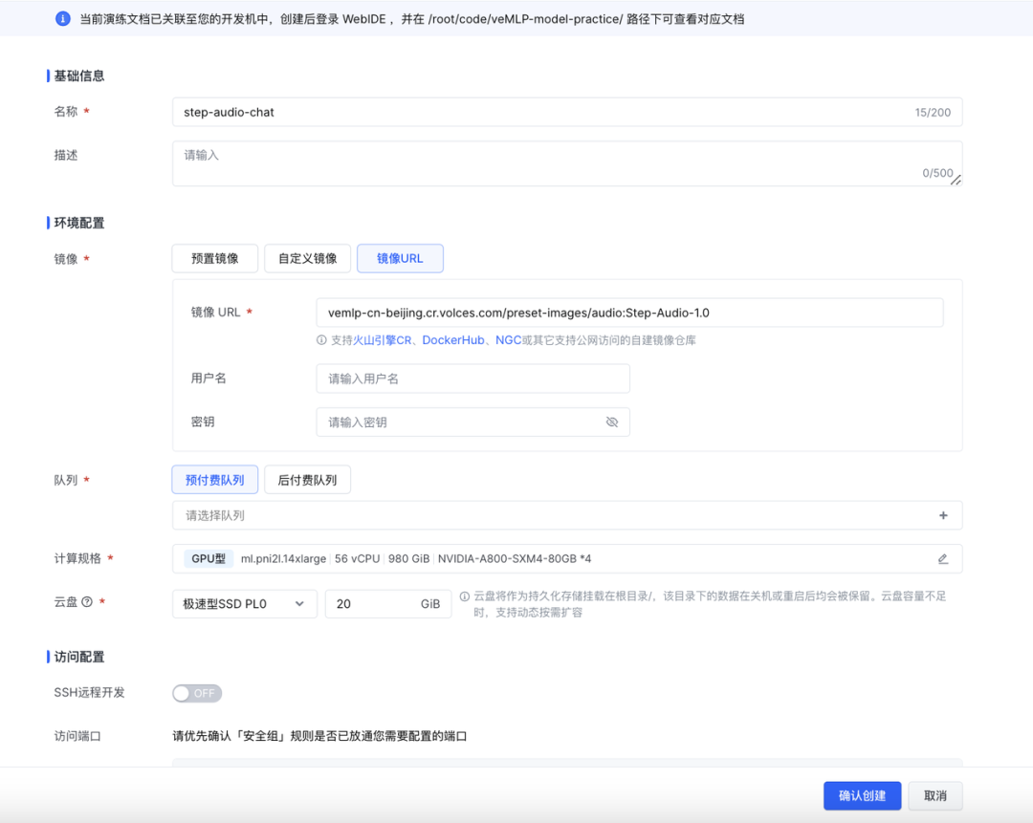Select the 预置镜像 tab
Image resolution: width=1033 pixels, height=823 pixels.
(x=215, y=258)
